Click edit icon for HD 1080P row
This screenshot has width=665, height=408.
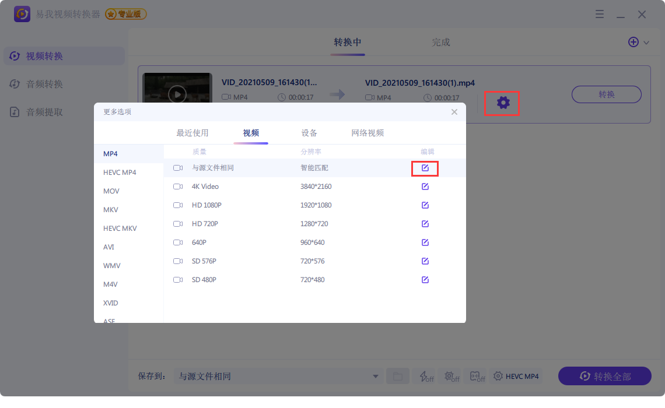[425, 205]
